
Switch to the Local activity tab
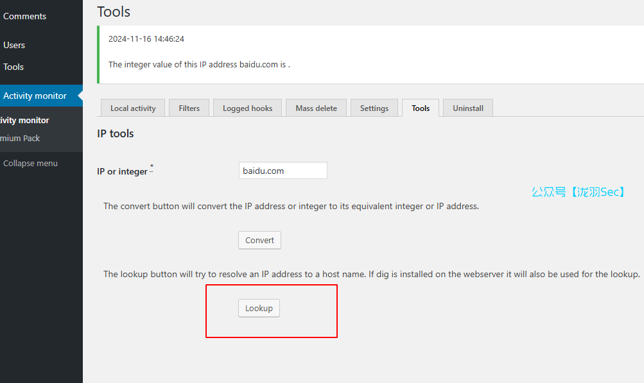tap(133, 108)
